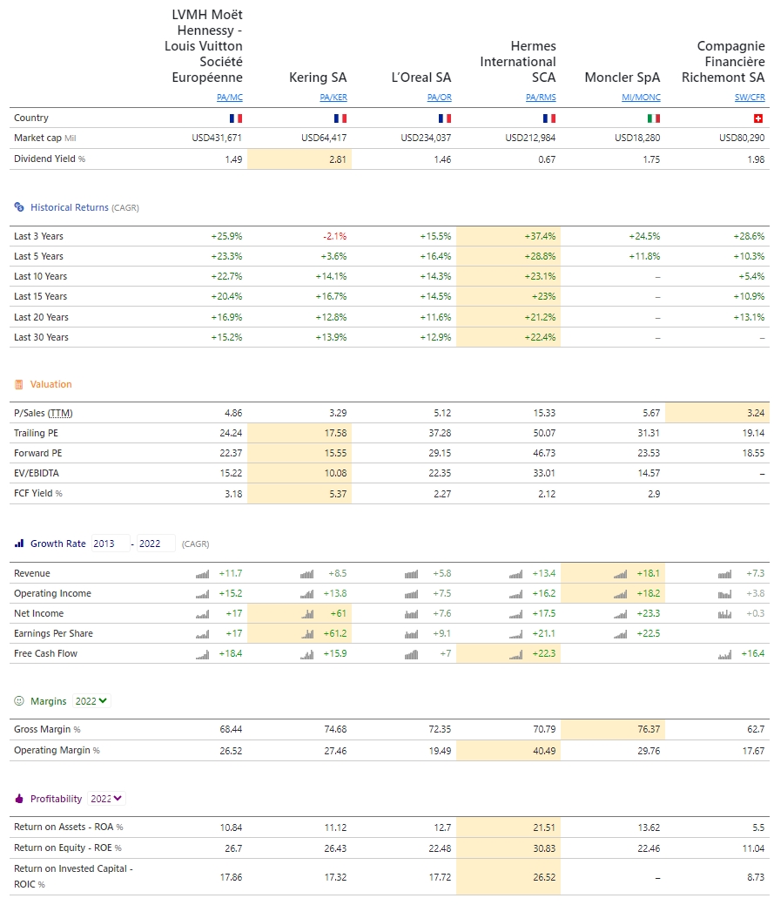The width and height of the screenshot is (774, 905).
Task: Click the TTM abbreviation in P/Sales
Action: (60, 413)
